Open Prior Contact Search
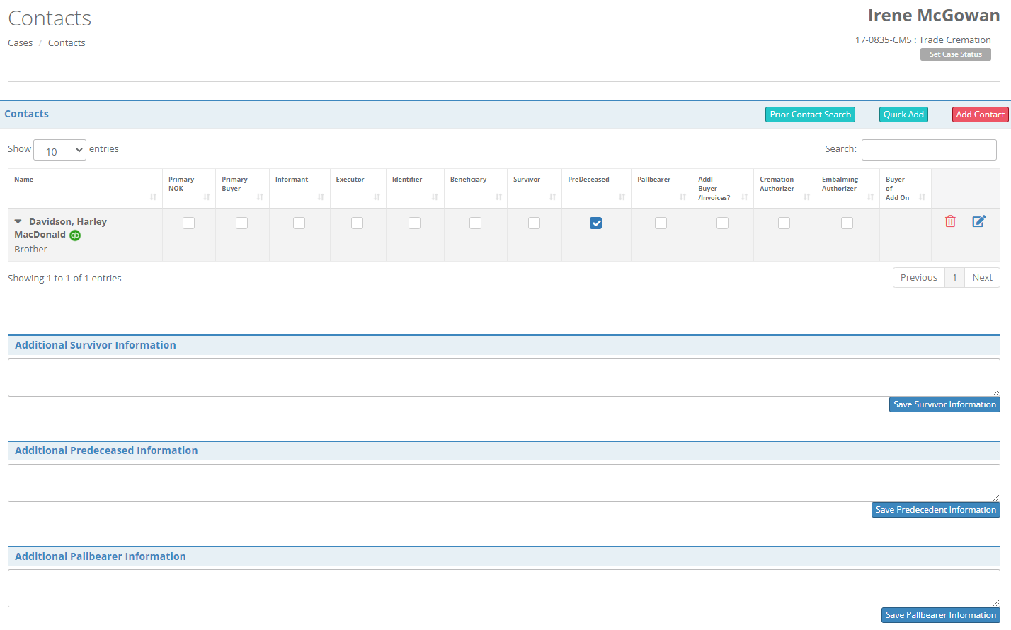Viewport: 1011px width, 630px height. (x=810, y=115)
